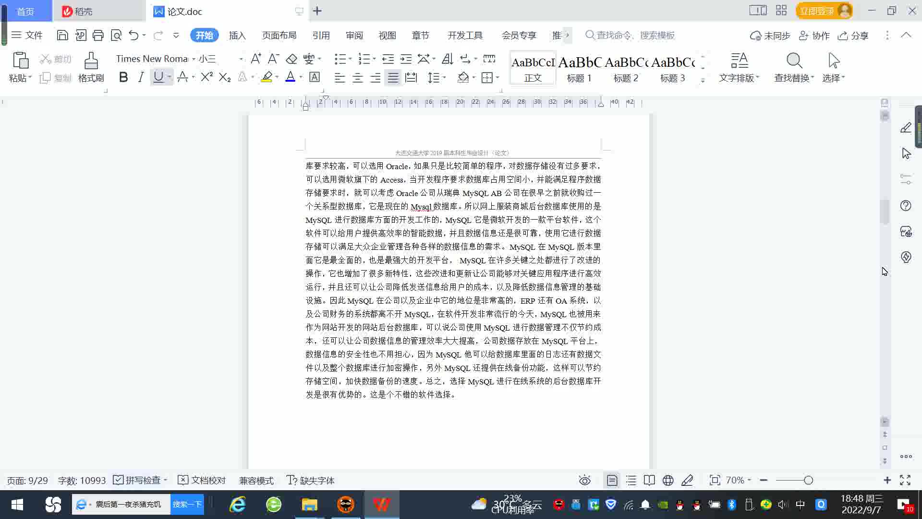922x519 pixels.
Task: Decrease font size with A- icon
Action: [x=273, y=59]
